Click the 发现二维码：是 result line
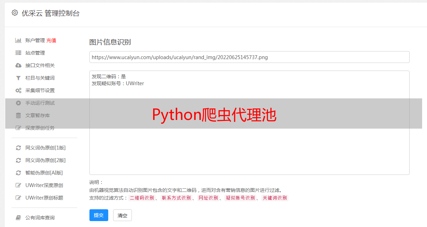427x227 pixels. coord(109,76)
